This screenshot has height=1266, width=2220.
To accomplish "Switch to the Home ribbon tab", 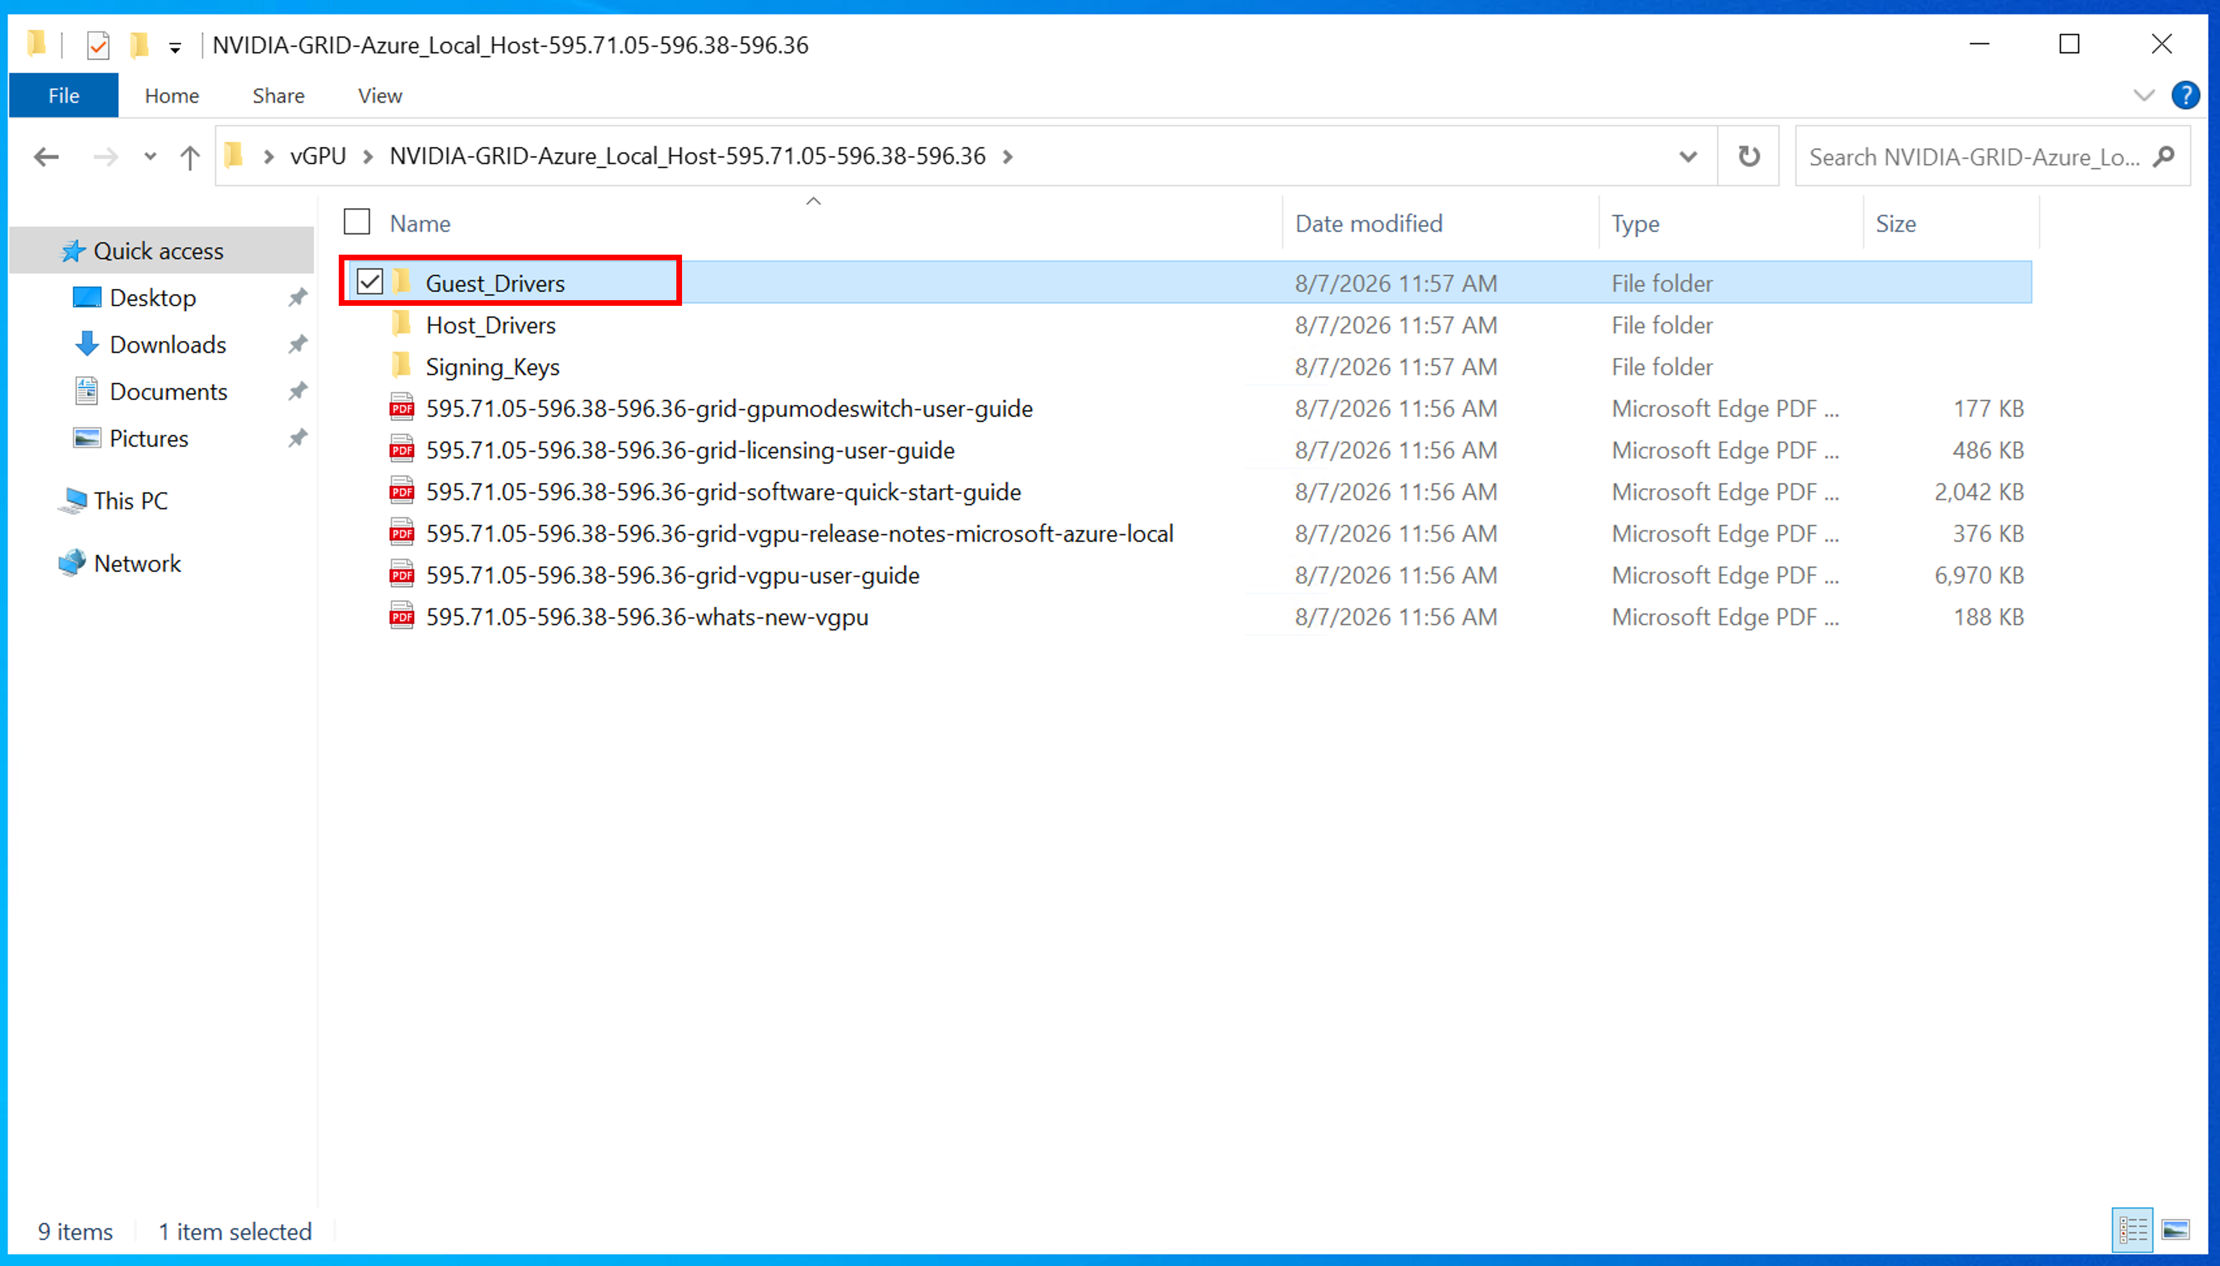I will coord(171,96).
